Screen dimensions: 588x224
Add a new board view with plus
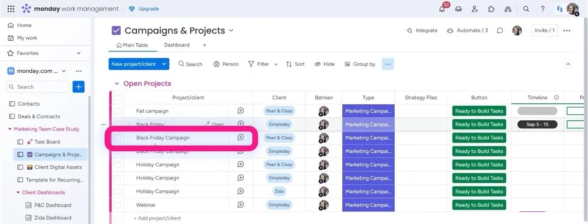tap(204, 45)
